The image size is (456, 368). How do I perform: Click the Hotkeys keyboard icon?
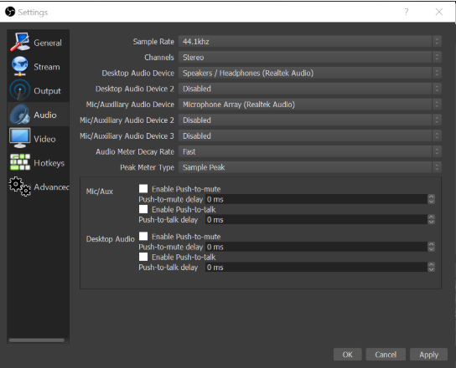click(x=20, y=162)
